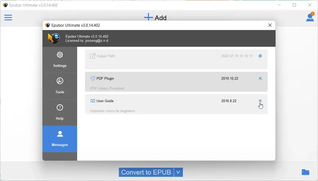The width and height of the screenshot is (318, 181).
Task: Click the blue plus Add icon
Action: click(x=148, y=17)
